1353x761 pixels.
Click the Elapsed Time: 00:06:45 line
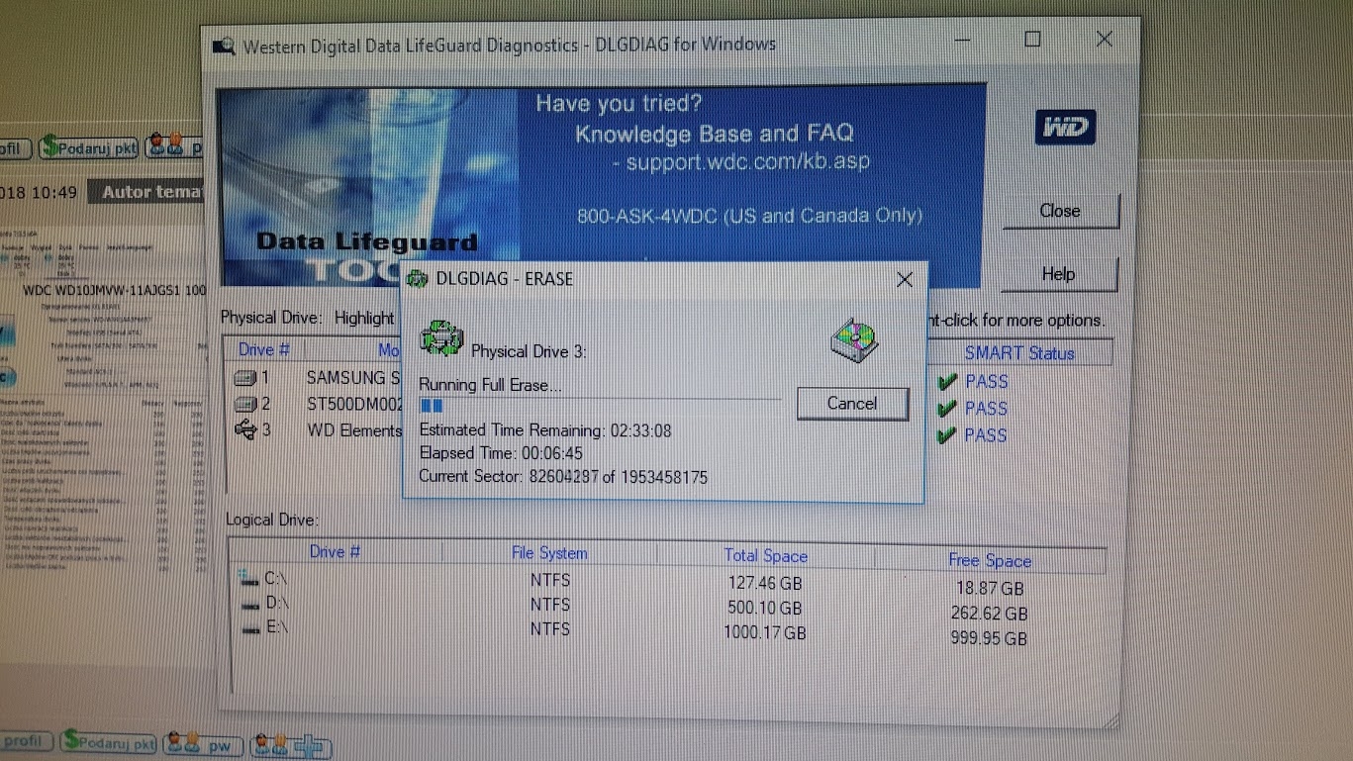(501, 454)
